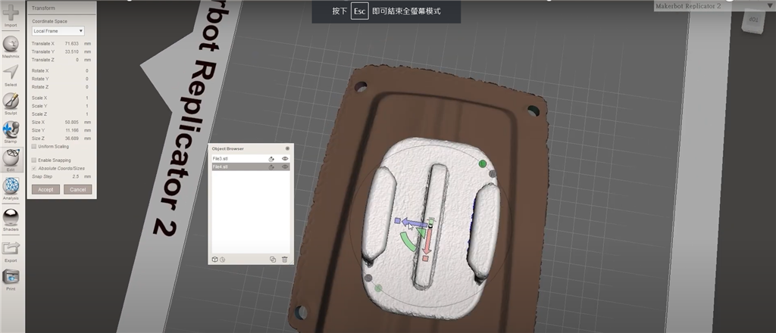Click the Cancel button in Transform panel
776x333 pixels.
click(x=77, y=189)
